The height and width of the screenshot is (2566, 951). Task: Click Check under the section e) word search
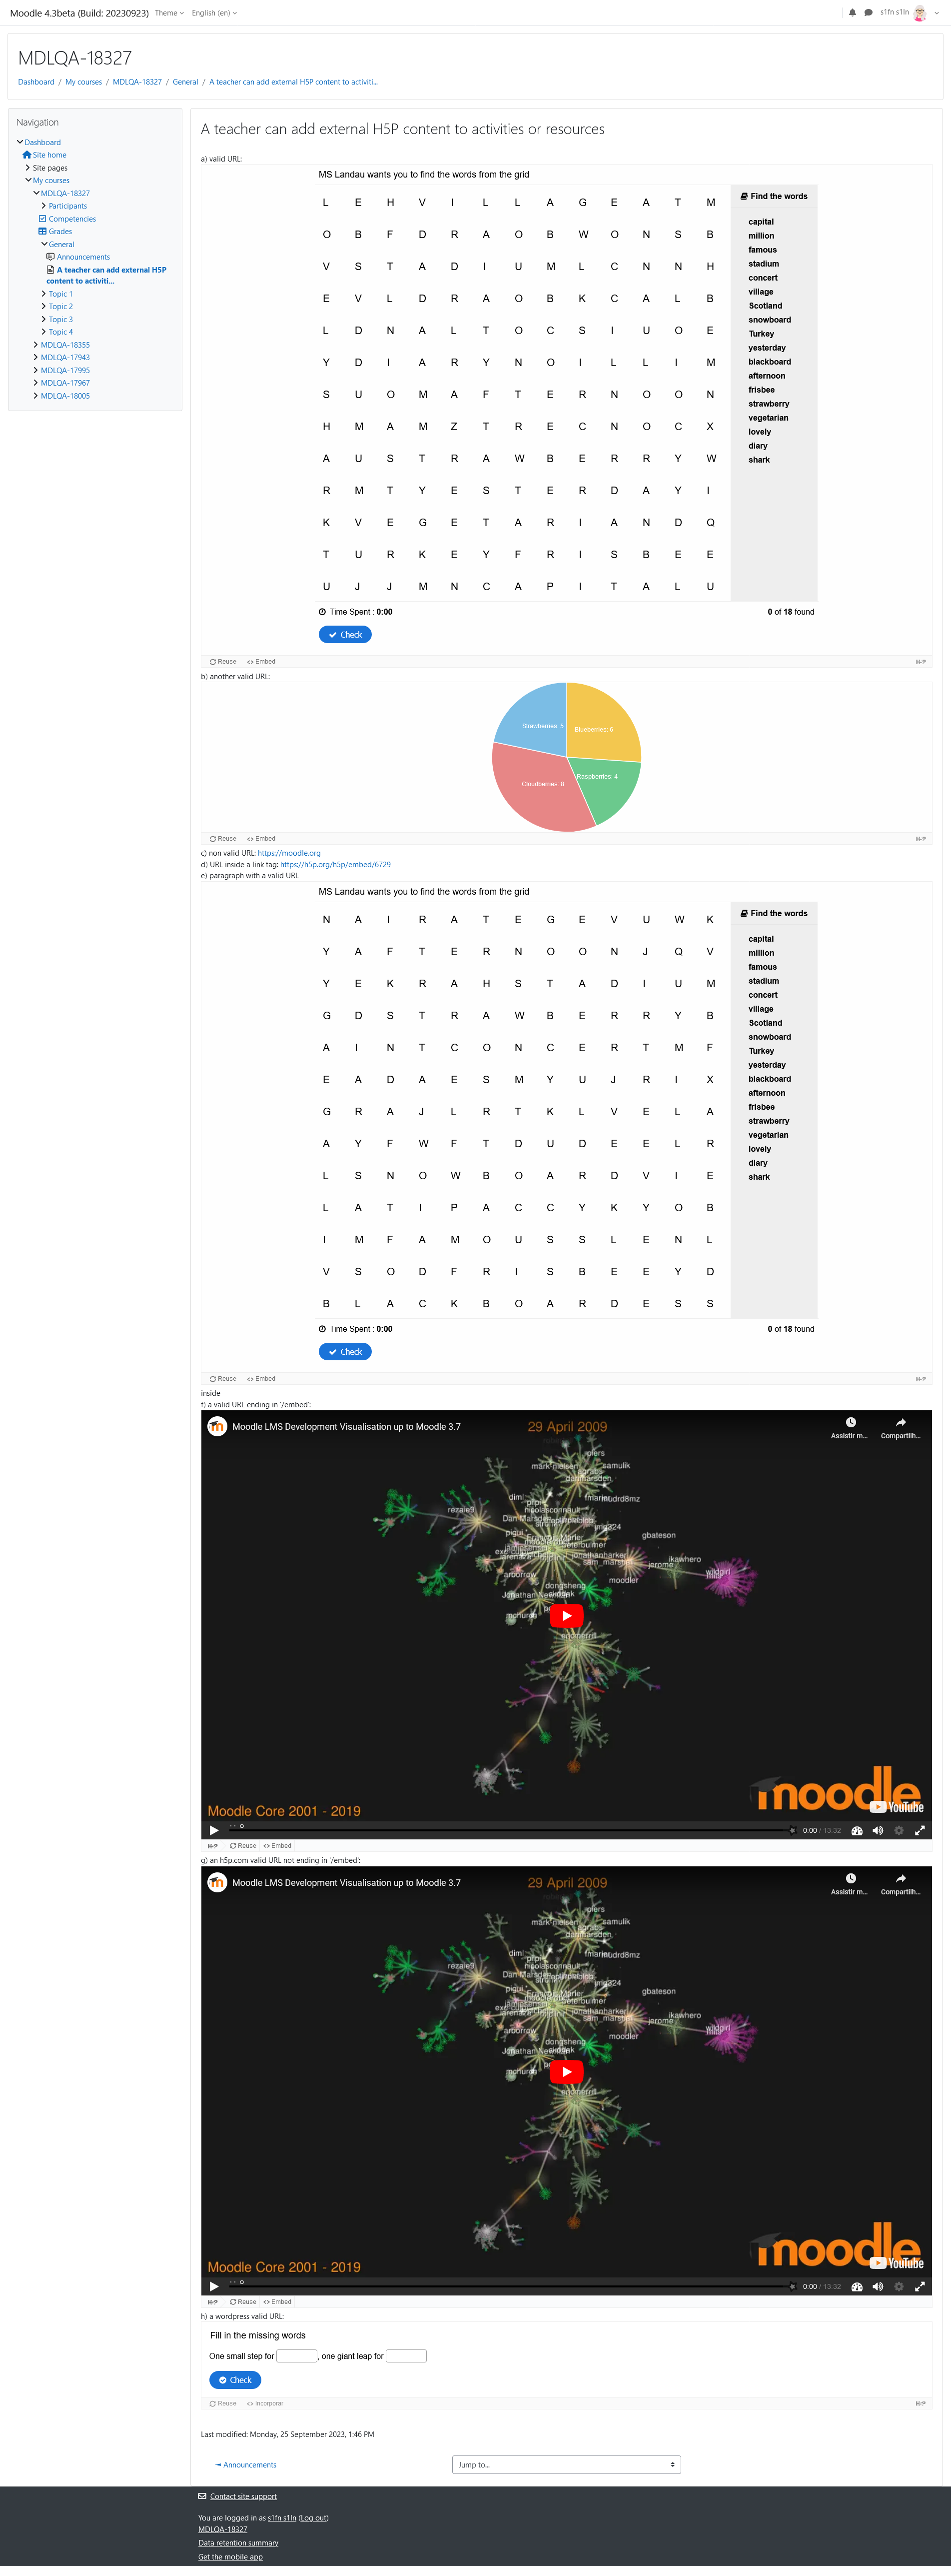(x=344, y=1352)
